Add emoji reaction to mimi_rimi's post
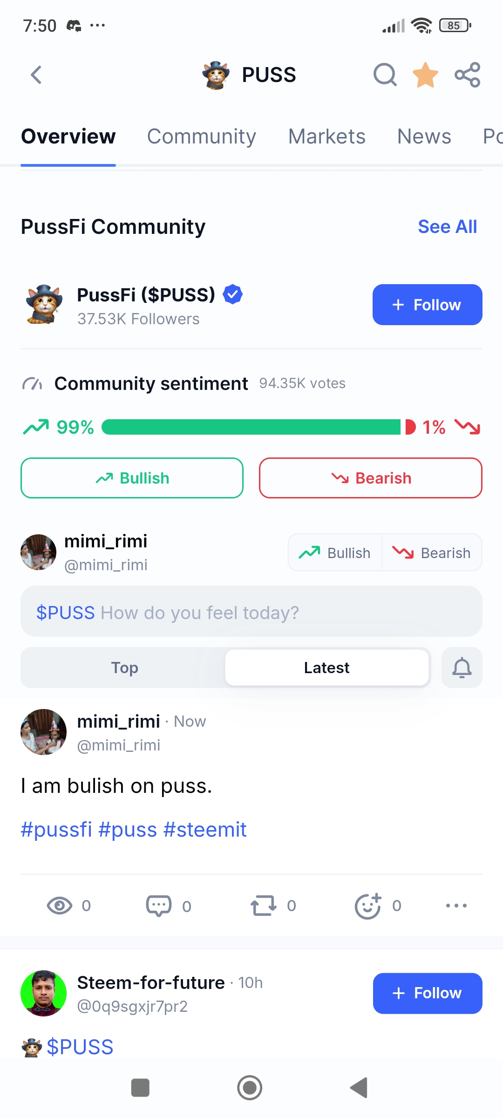This screenshot has width=503, height=1118. coord(368,906)
